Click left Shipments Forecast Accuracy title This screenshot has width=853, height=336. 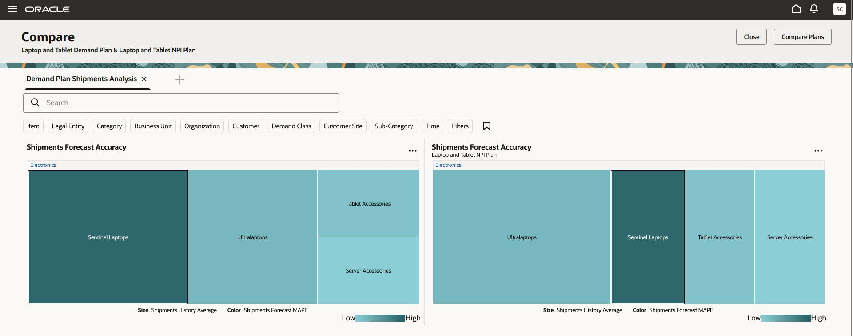[76, 147]
